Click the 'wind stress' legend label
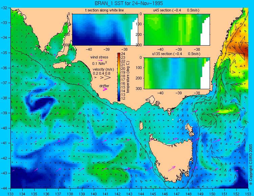 point(99,57)
